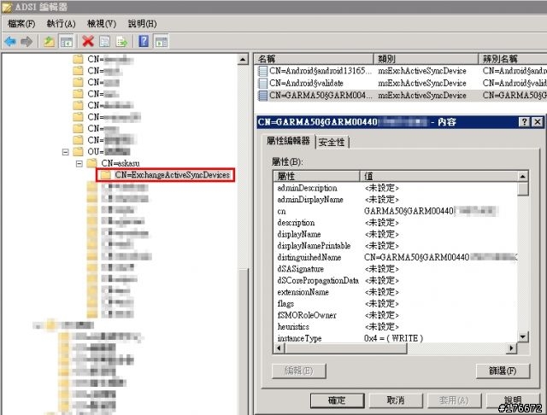Click the 確定 button
The image size is (547, 415).
[x=337, y=400]
